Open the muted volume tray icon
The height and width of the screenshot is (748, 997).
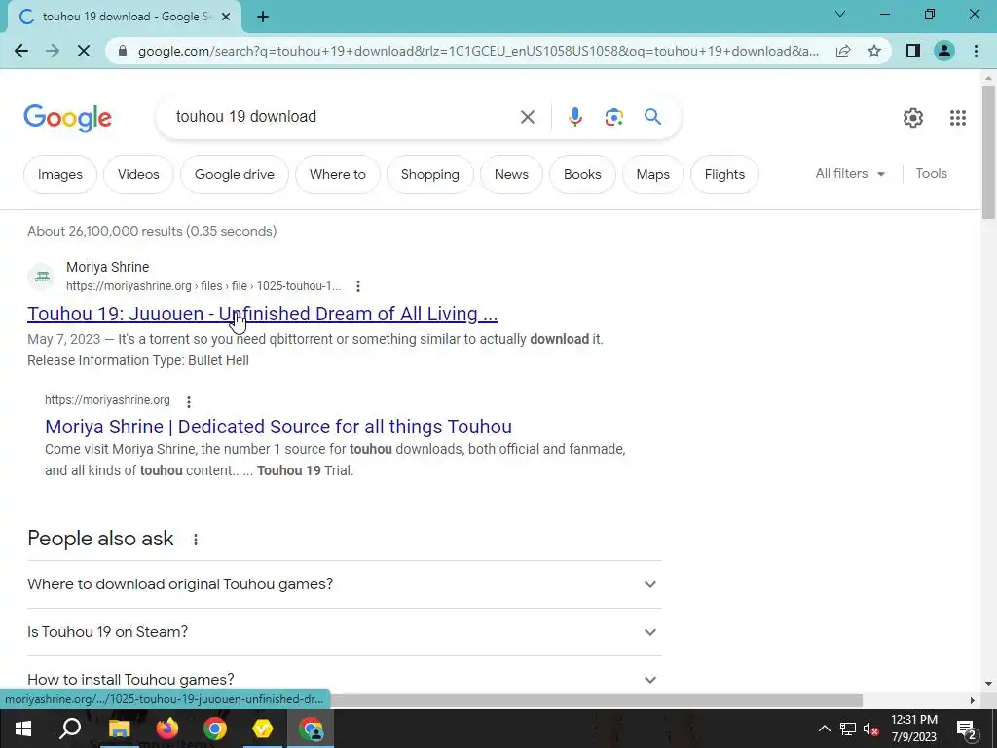[x=870, y=729]
